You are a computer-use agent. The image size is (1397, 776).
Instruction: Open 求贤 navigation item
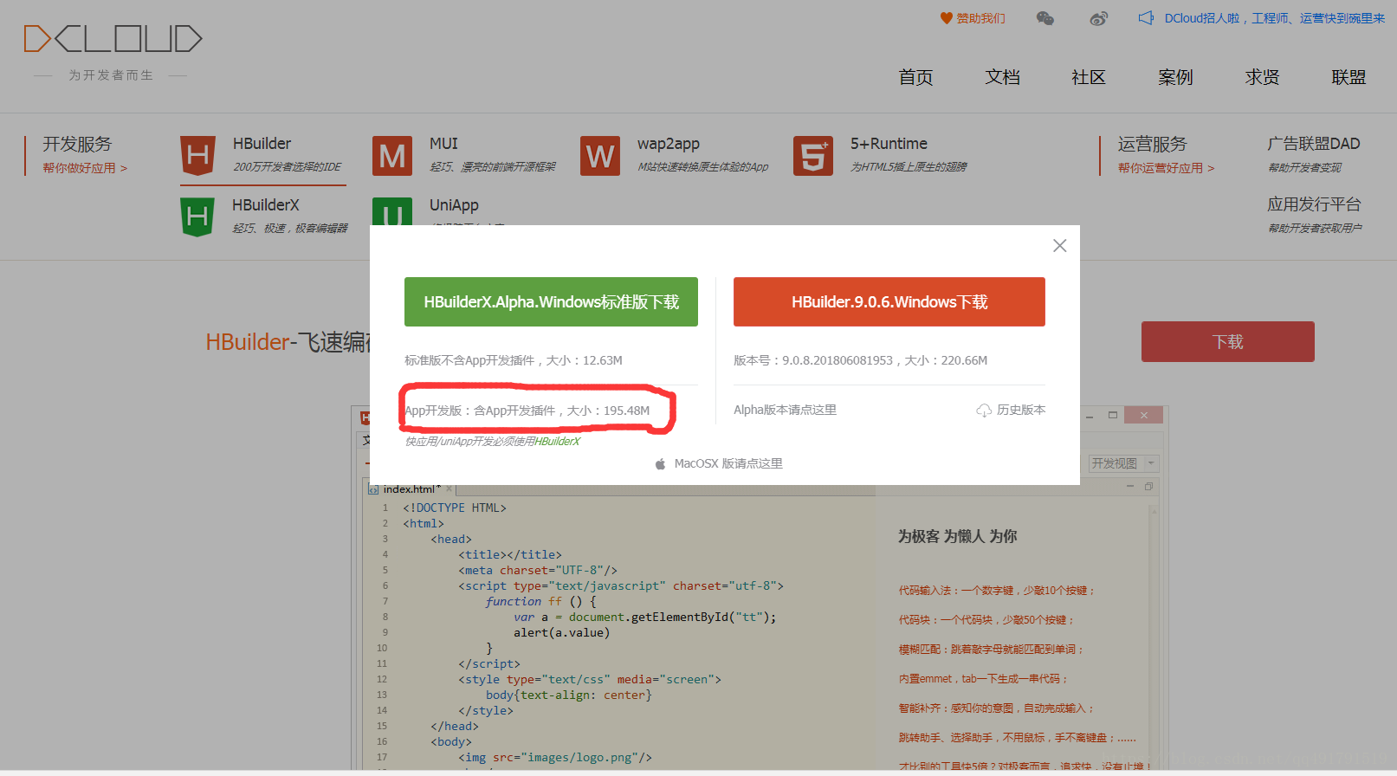point(1262,77)
